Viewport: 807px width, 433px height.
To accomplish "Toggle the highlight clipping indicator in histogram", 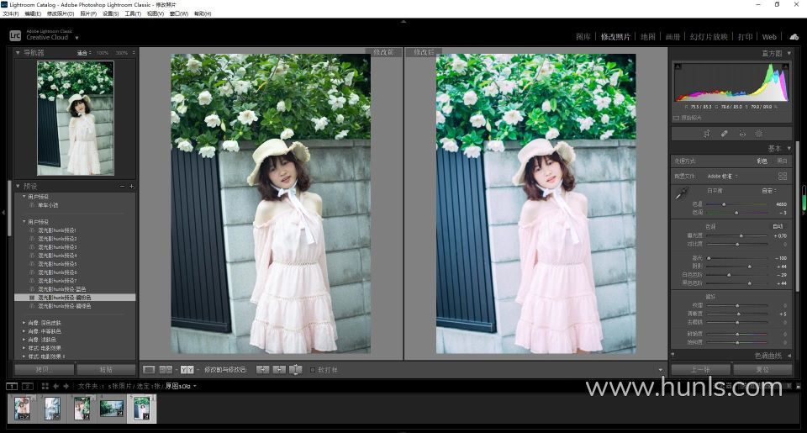I will (785, 67).
